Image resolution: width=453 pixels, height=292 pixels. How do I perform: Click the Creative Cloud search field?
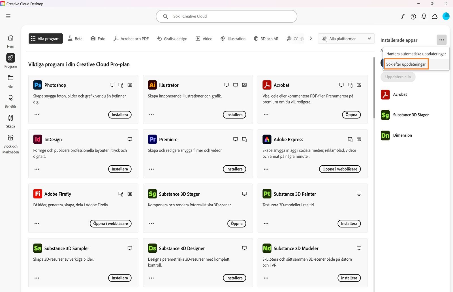(226, 16)
